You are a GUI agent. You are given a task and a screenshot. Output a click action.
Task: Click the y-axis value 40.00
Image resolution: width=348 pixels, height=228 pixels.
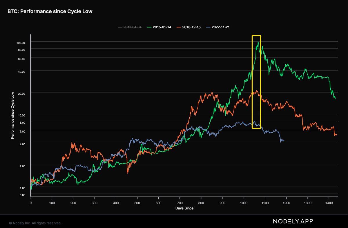(22, 72)
